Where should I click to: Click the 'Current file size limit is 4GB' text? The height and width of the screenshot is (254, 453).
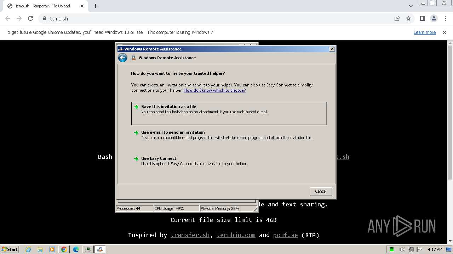[x=224, y=220]
